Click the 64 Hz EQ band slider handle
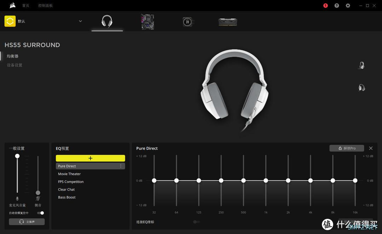 coord(176,181)
